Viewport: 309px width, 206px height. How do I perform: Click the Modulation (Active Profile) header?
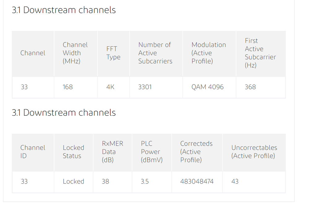point(209,53)
